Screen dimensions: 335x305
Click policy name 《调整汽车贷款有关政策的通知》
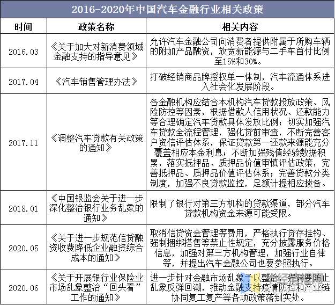(x=96, y=143)
